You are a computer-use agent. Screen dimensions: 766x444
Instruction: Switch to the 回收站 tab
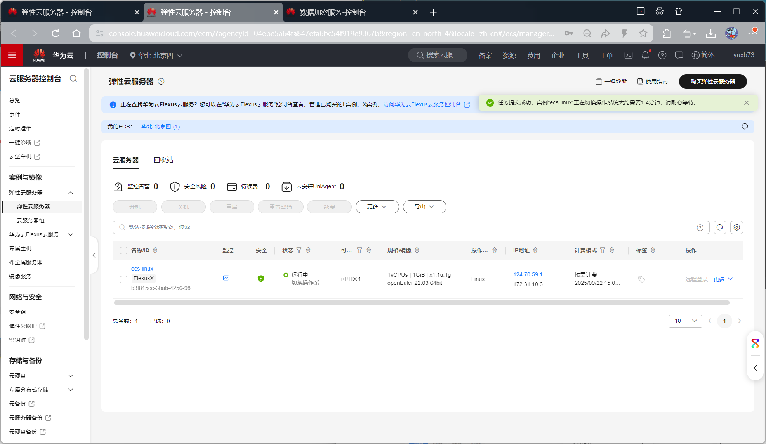pos(163,160)
